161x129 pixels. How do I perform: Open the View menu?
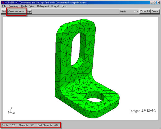[32, 6]
